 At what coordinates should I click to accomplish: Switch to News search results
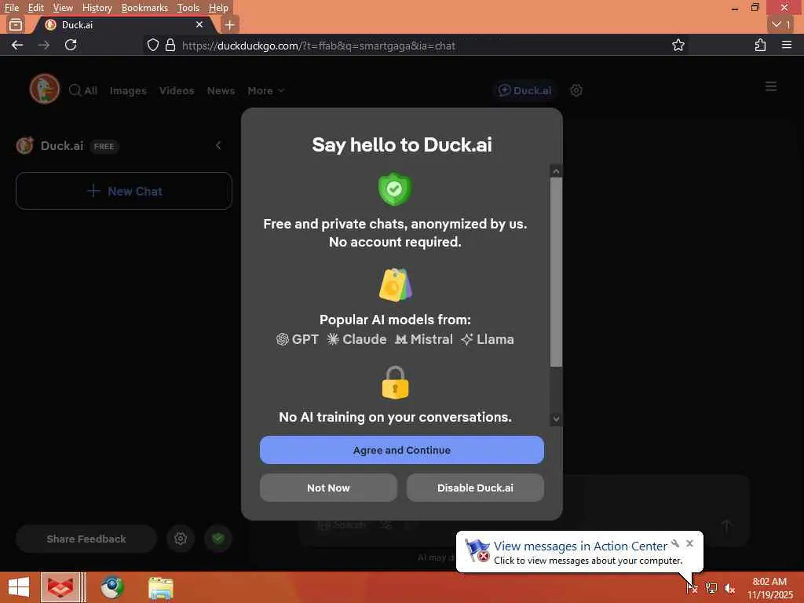221,91
